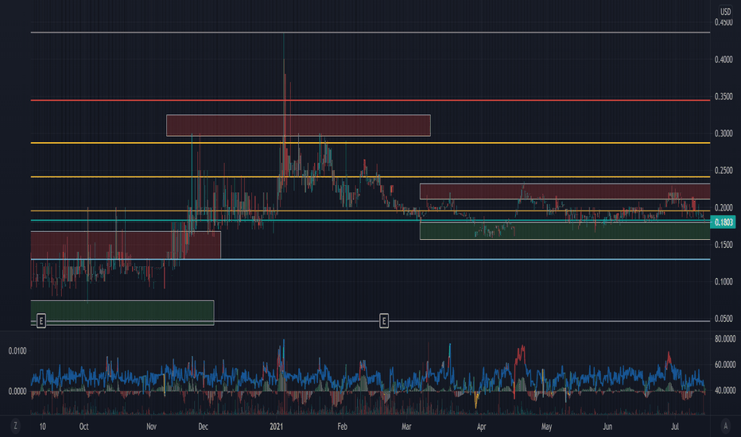Viewport: 741px width, 437px height.
Task: Click the Dec label on time axis
Action: 203,427
